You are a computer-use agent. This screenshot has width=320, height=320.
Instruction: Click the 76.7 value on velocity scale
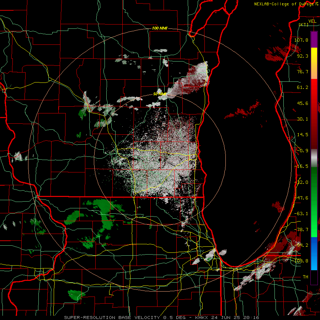pos(303,71)
